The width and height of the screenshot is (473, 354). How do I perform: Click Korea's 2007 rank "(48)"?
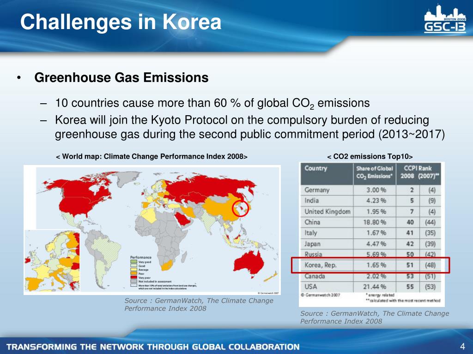(x=430, y=265)
